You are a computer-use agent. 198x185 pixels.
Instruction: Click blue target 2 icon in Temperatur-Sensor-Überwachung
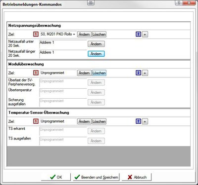tap(138, 121)
